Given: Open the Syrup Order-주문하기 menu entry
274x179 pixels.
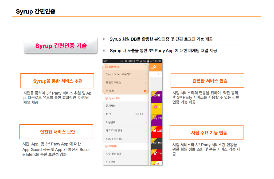Looking at the screenshot, I should (x=126, y=74).
